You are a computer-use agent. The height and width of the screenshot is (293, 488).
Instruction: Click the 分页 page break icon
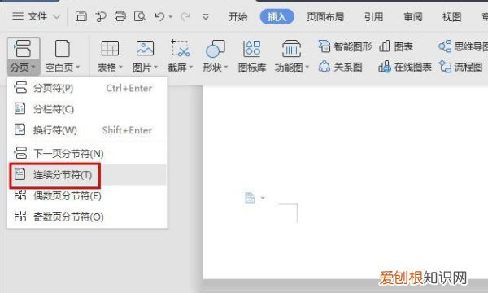tap(23, 49)
